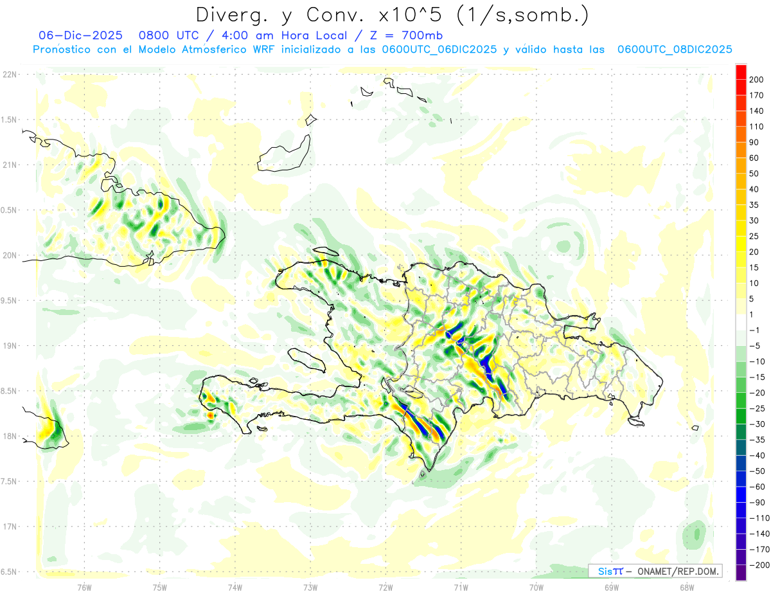Click the colorbar value label '140'
The height and width of the screenshot is (596, 771).
click(x=756, y=111)
